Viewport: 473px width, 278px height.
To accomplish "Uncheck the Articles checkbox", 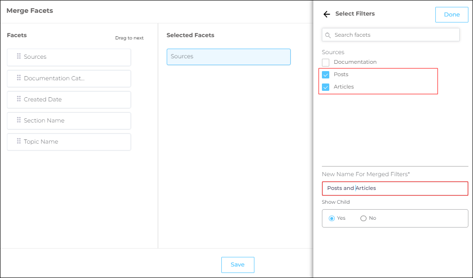I will (326, 87).
